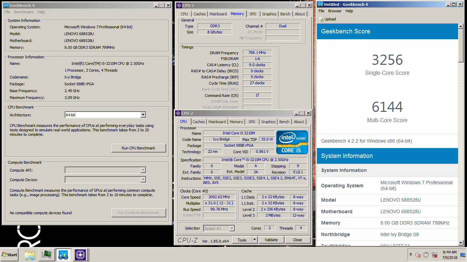Open the Benchmarks menu in Geekbench
Image resolution: width=467 pixels, height=262 pixels.
[24, 12]
